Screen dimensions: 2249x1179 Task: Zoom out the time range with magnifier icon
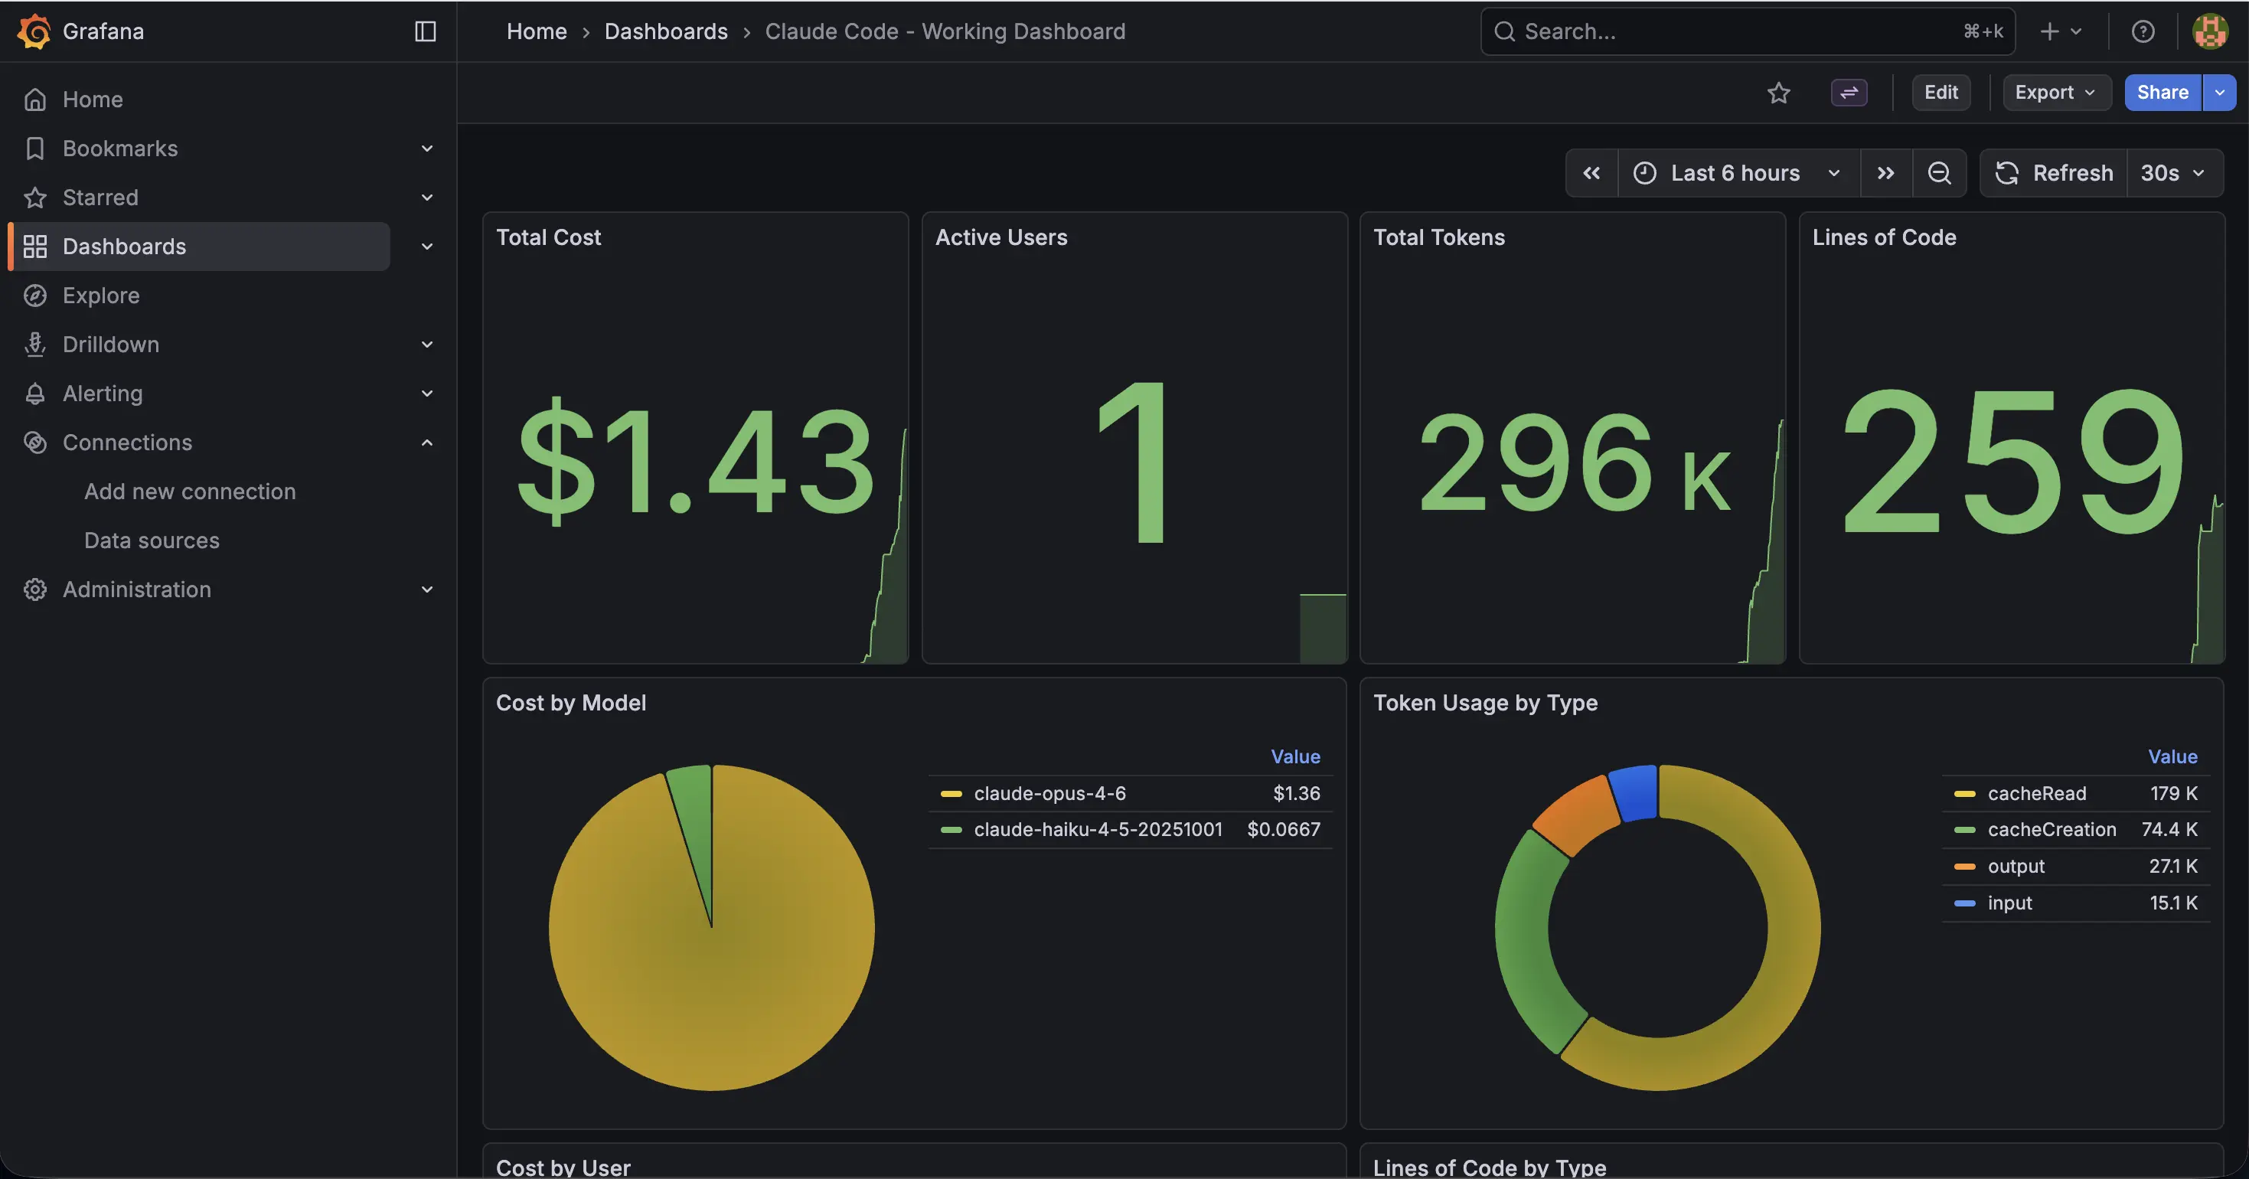1939,172
